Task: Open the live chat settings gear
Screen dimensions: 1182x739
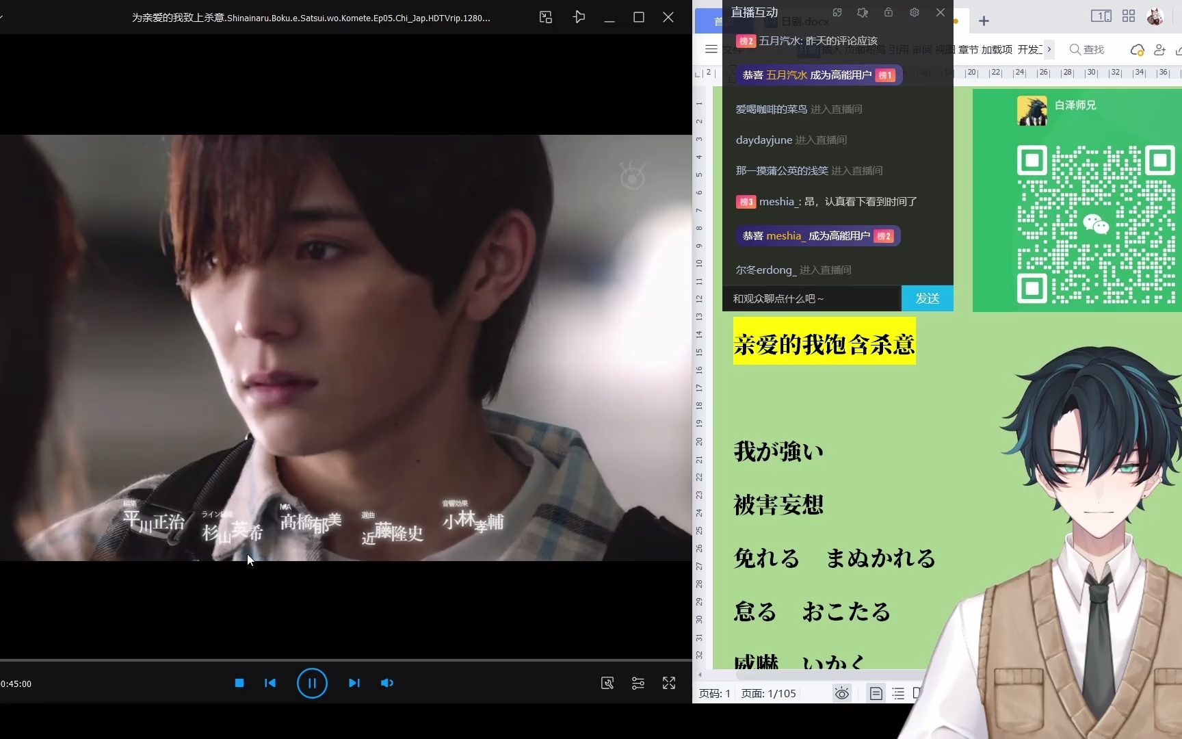Action: pyautogui.click(x=915, y=12)
